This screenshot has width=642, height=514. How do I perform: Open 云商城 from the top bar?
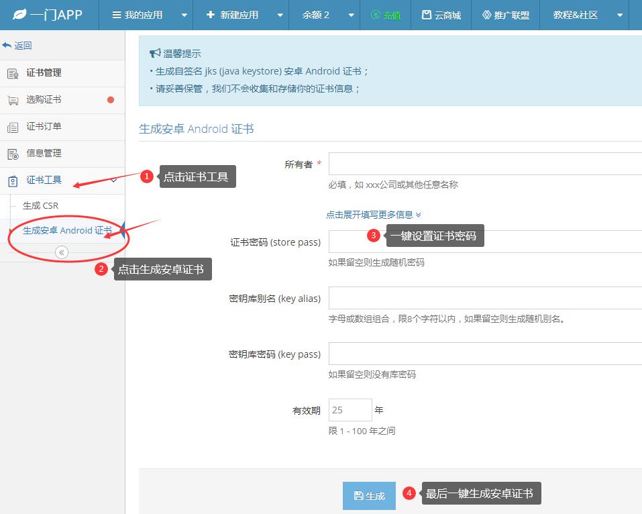click(x=441, y=15)
